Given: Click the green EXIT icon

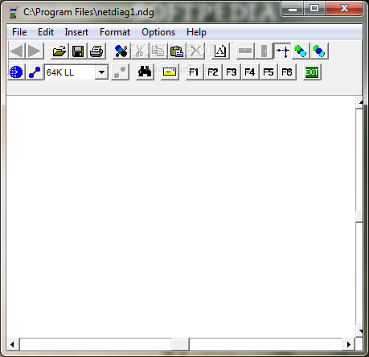Looking at the screenshot, I should [x=312, y=72].
